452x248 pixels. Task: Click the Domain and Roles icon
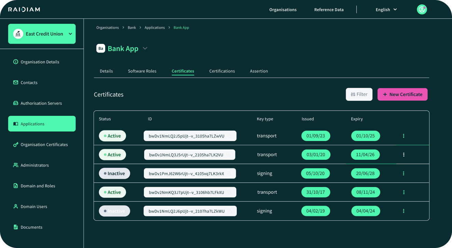click(x=15, y=186)
